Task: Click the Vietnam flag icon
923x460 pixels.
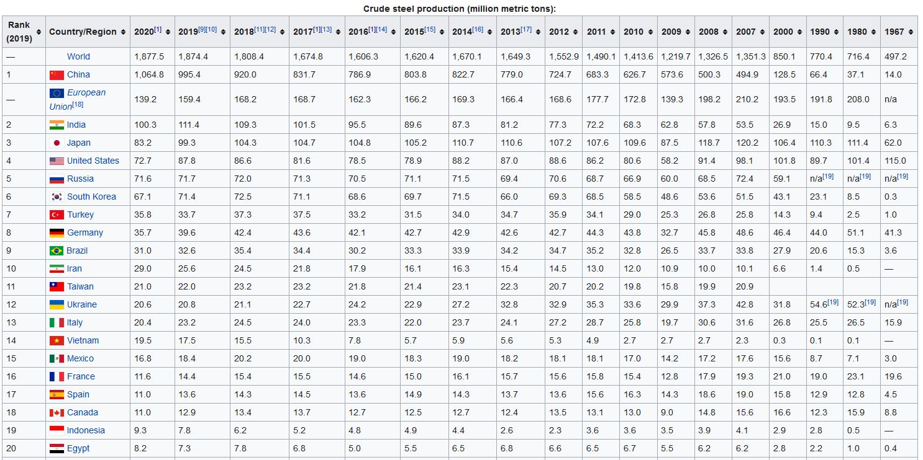Action: [x=57, y=341]
